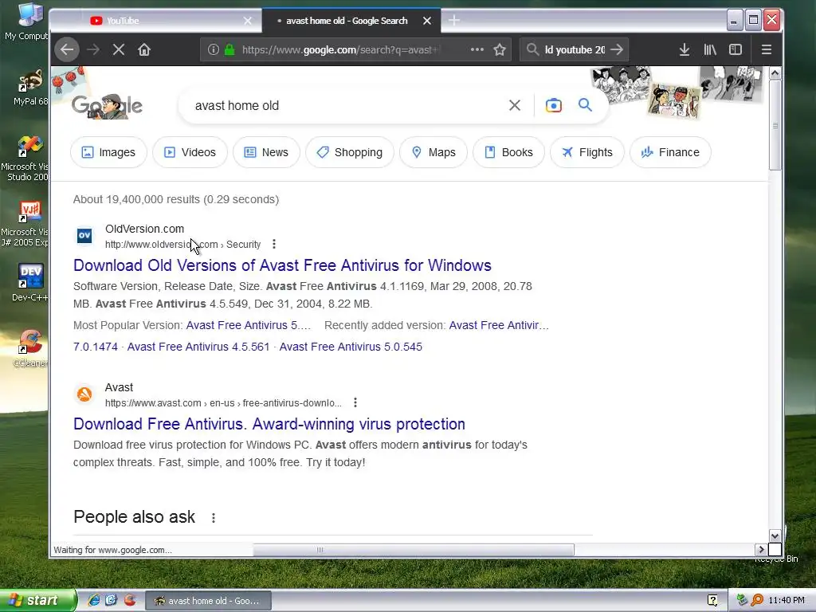
Task: Close the Google Search tab
Action: coord(427,21)
